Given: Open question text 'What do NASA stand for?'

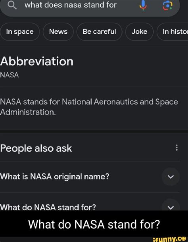Looking at the screenshot, I should coord(48,207).
